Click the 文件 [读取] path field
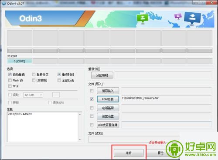Viewport: 218px width, 160px height. click(x=134, y=140)
